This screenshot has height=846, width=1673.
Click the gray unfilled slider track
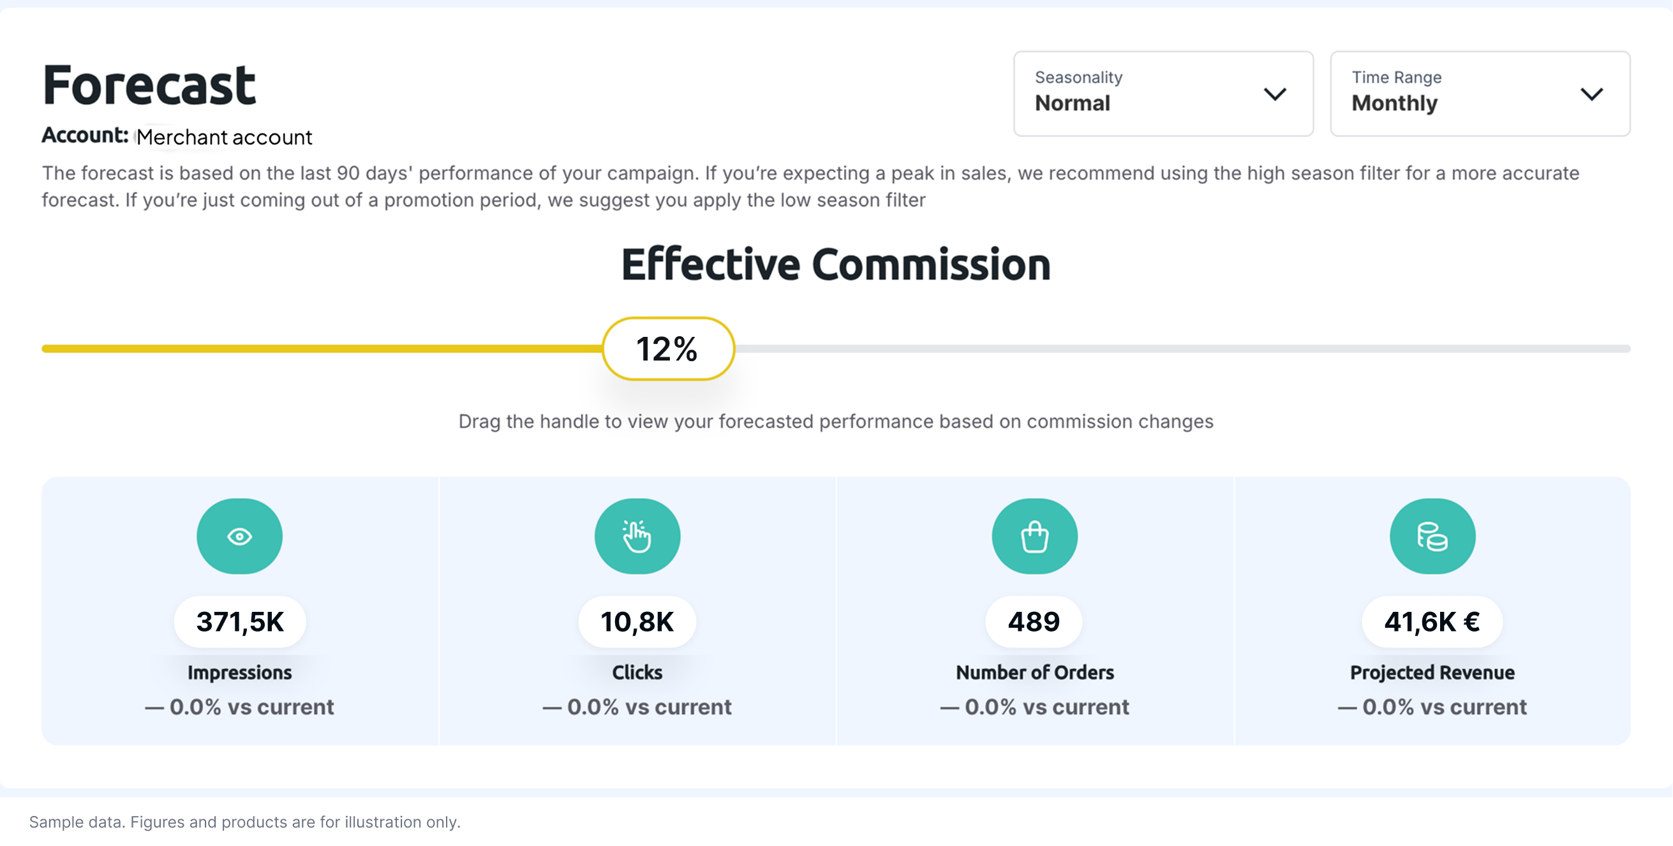[1182, 348]
